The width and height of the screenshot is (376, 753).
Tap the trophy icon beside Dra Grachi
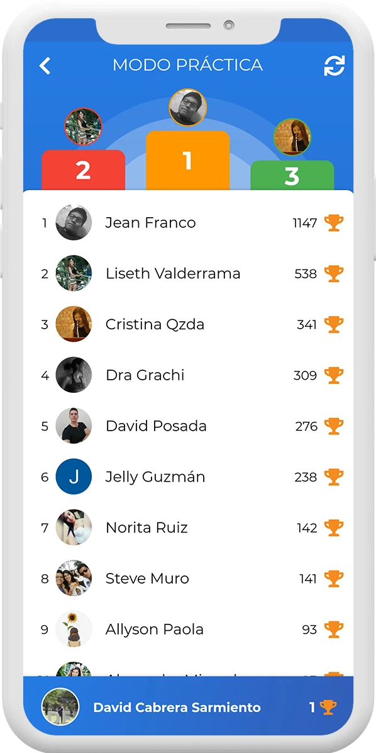[x=334, y=375]
